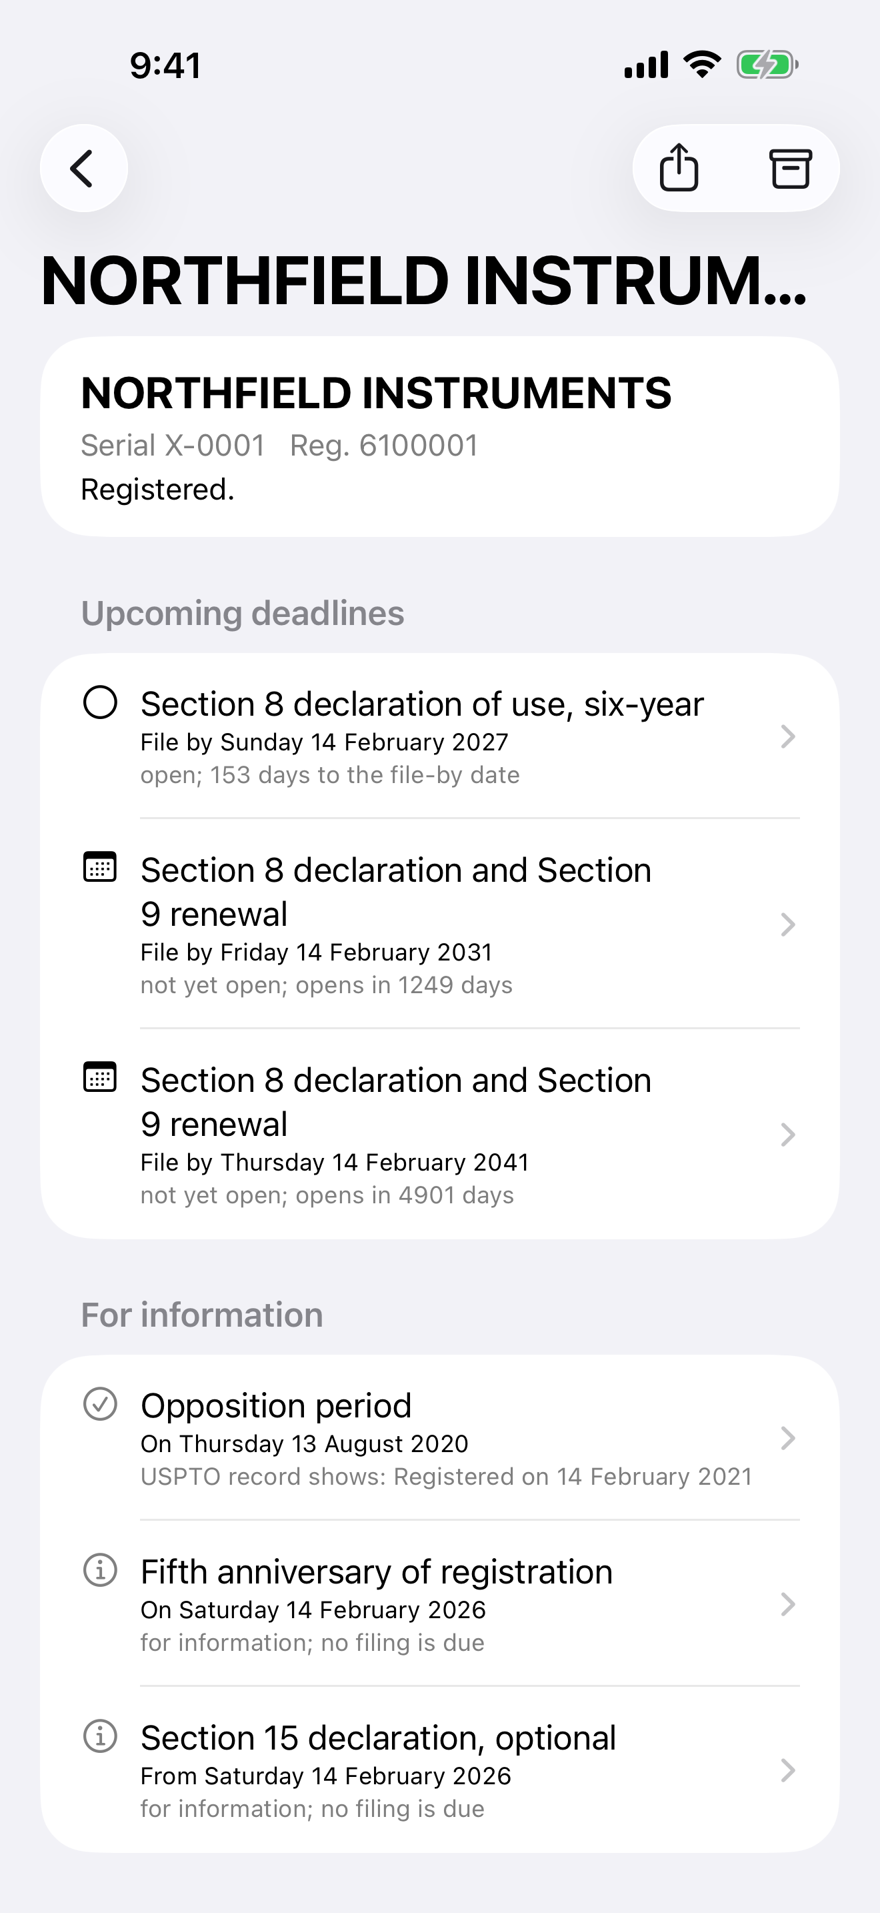Tap the archive box icon
The image size is (880, 1913).
(789, 169)
